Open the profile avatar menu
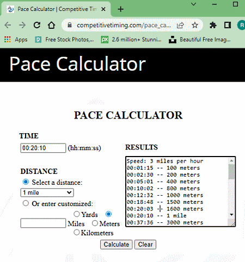Image resolution: width=245 pixels, height=262 pixels. (241, 25)
